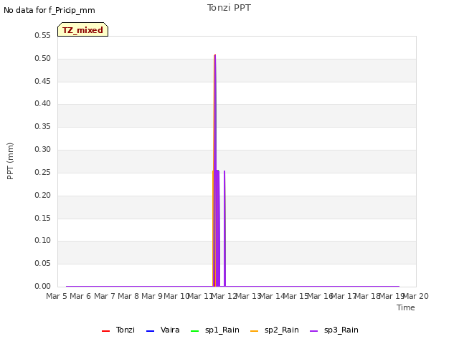Image resolution: width=459 pixels, height=344 pixels.
Task: Click the 0.30 y-axis tick label
Action: 42,149
